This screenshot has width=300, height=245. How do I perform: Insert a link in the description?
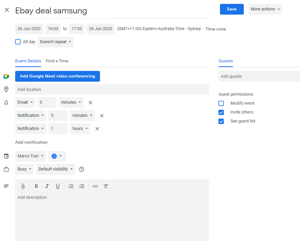point(95,186)
